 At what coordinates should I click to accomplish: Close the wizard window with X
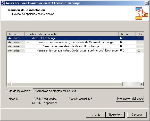147,3
